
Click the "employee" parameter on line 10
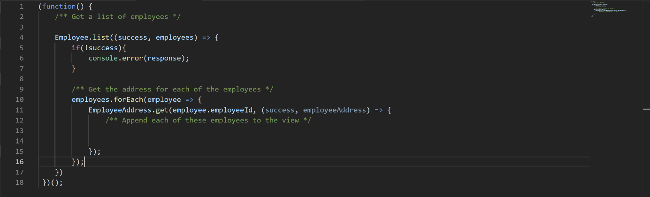(164, 99)
